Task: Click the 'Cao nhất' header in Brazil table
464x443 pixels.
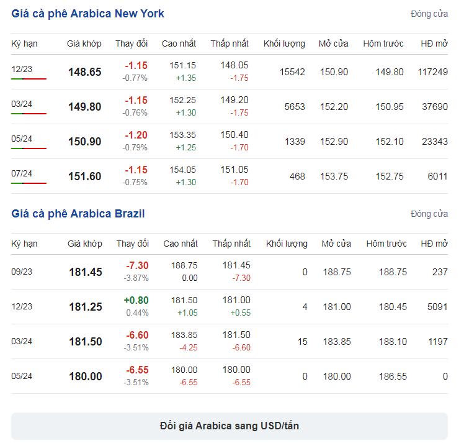Action: coord(181,244)
